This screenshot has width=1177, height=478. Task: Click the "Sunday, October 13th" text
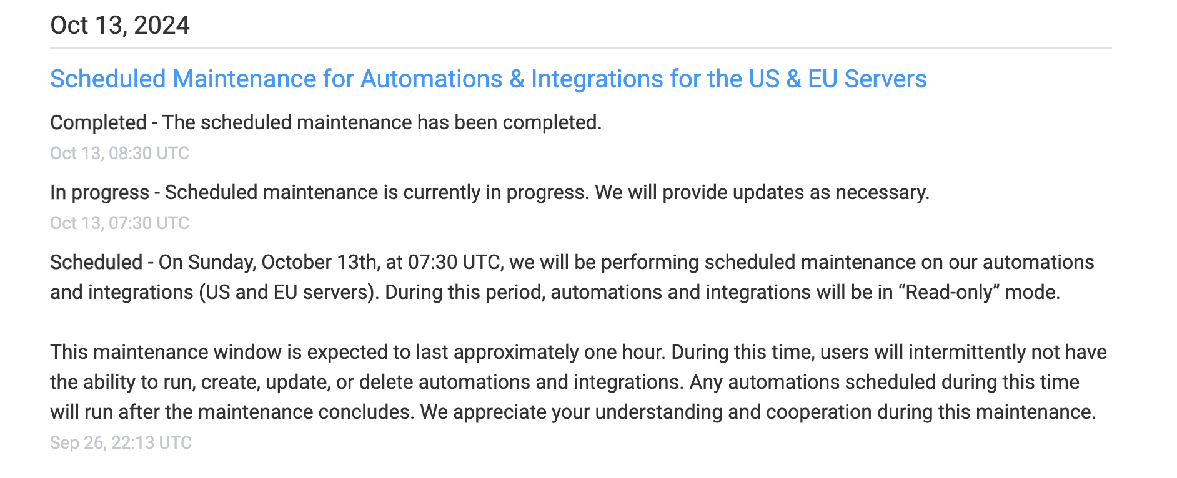click(x=283, y=262)
